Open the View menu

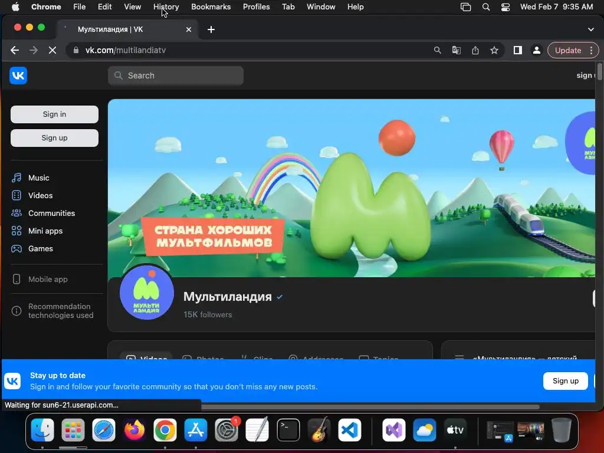pos(133,6)
